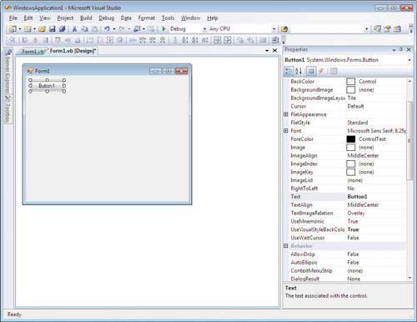417x322 pixels.
Task: Open the Any CPU platform dropdown
Action: coord(274,29)
